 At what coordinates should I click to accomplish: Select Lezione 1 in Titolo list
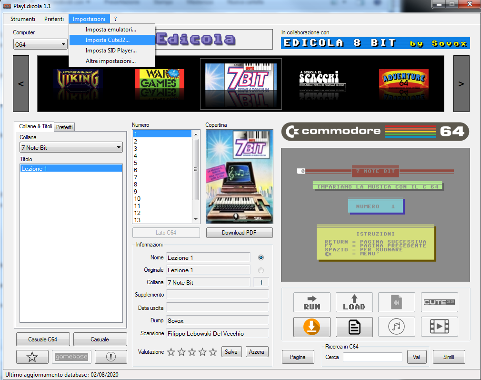pyautogui.click(x=71, y=168)
